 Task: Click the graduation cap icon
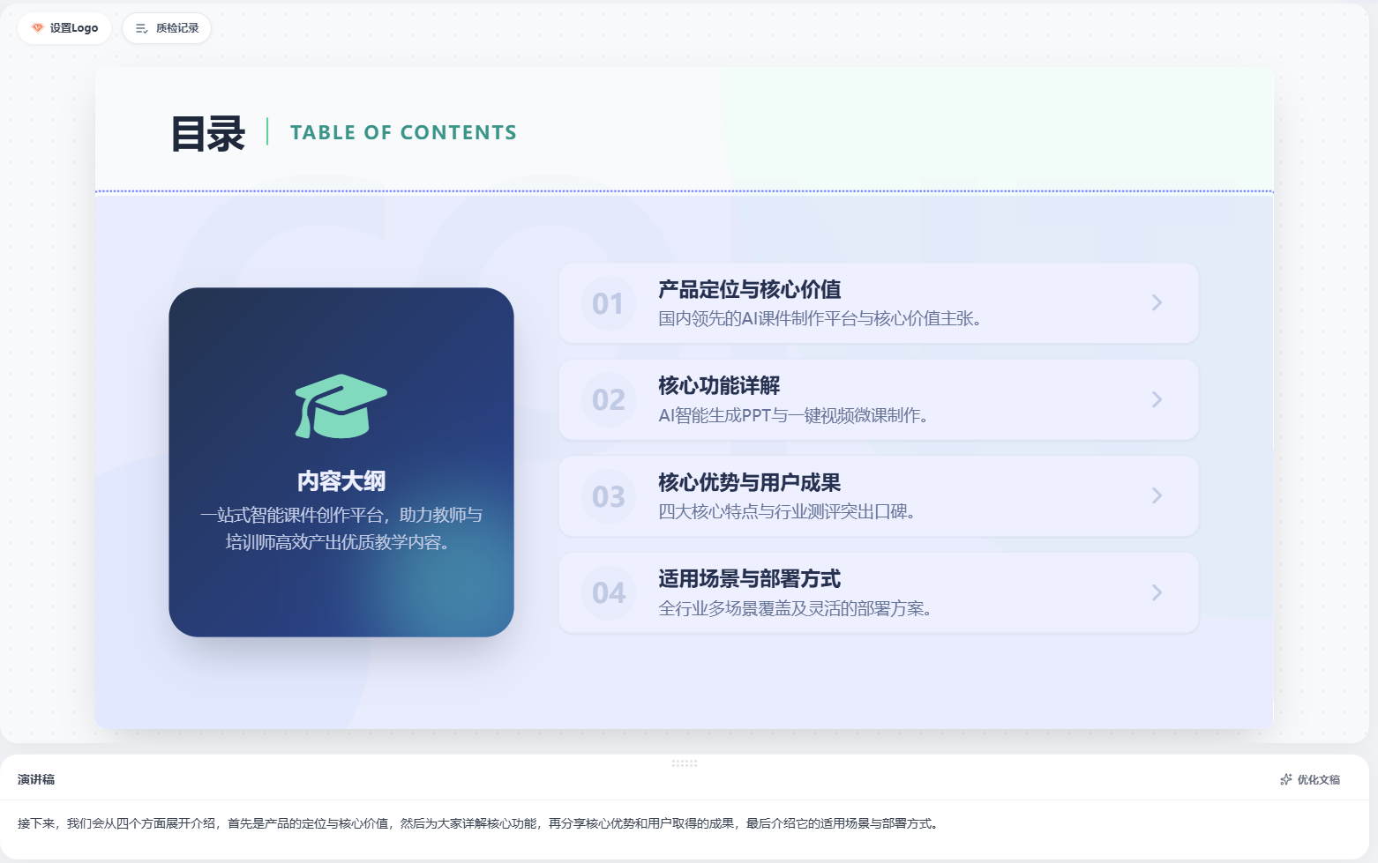341,406
